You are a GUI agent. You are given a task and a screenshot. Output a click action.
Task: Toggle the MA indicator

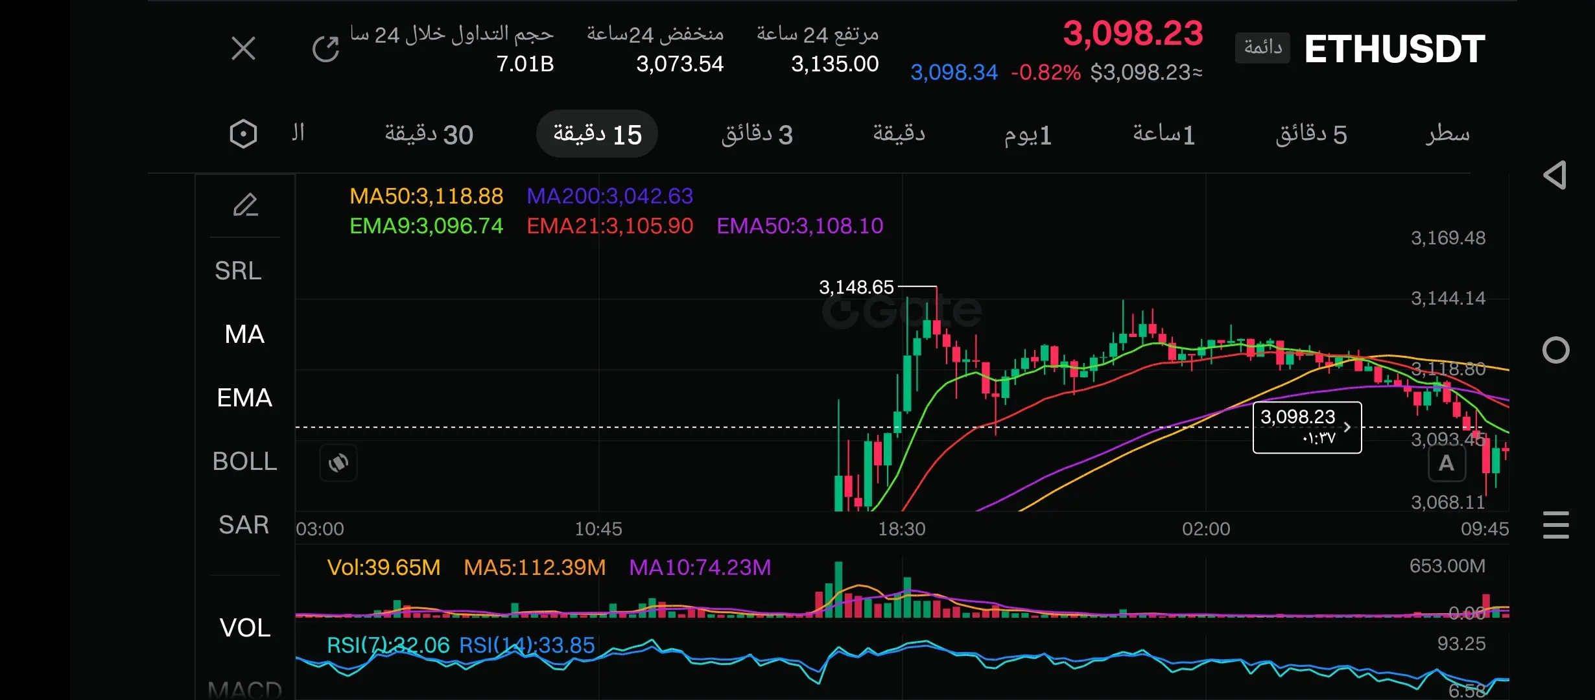click(244, 334)
